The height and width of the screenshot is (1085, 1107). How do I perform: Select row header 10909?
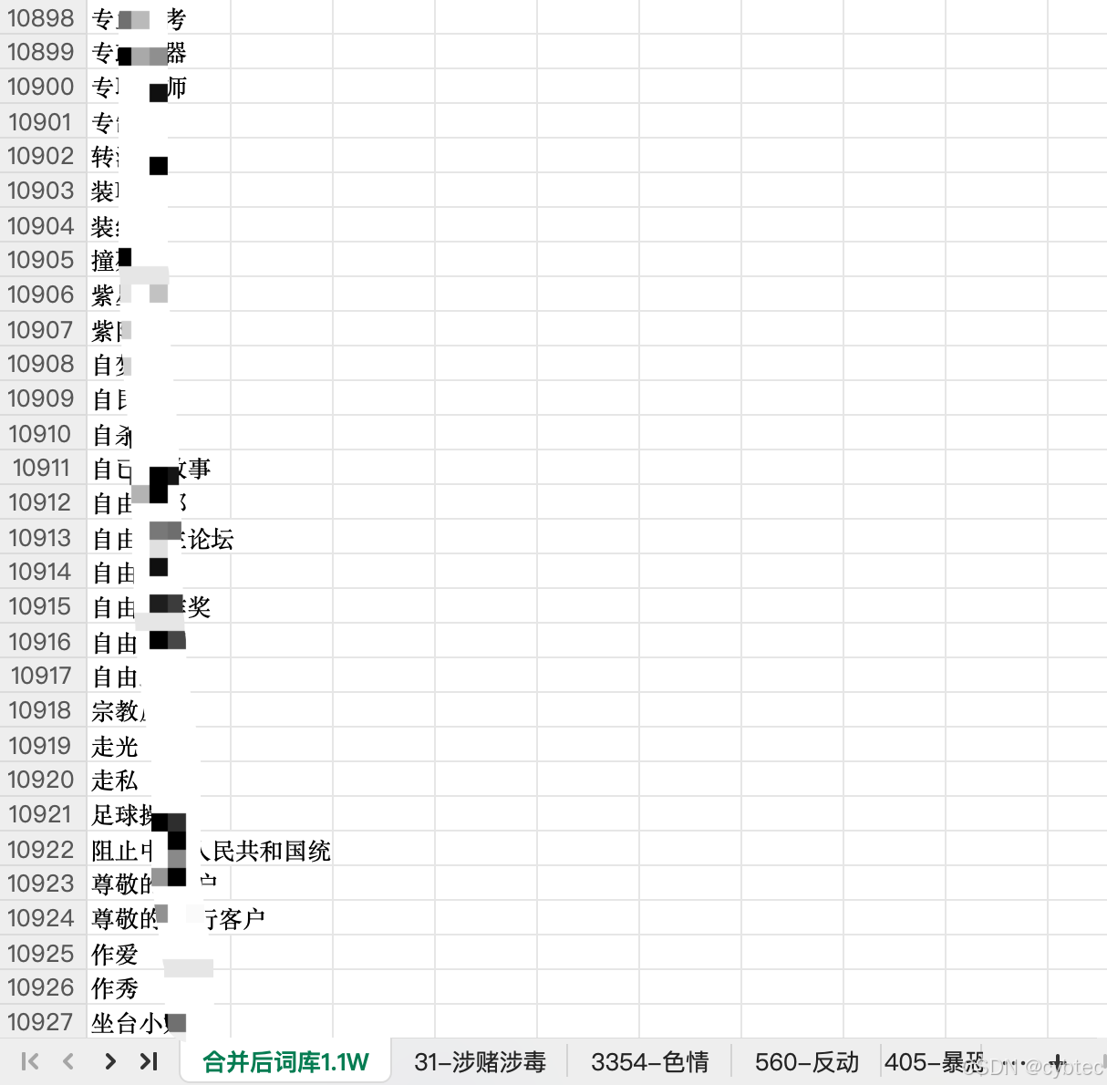pos(43,398)
